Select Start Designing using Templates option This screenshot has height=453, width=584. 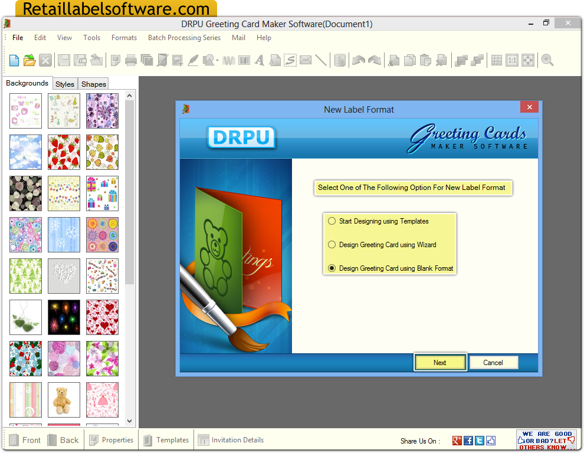click(379, 221)
